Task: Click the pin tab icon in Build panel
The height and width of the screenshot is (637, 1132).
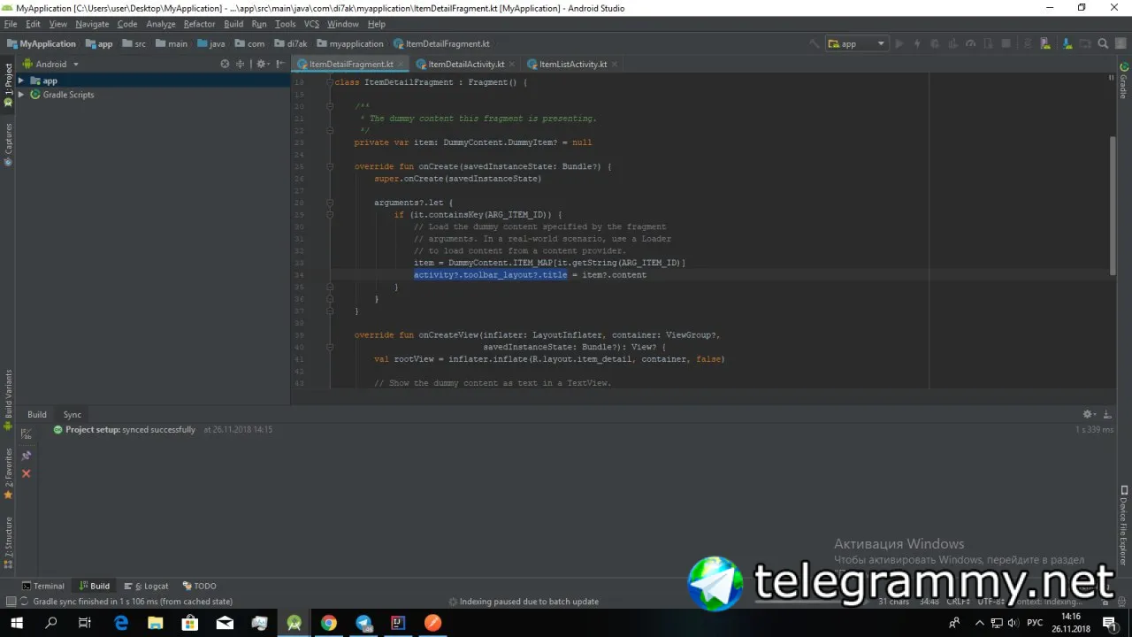Action: pos(26,456)
